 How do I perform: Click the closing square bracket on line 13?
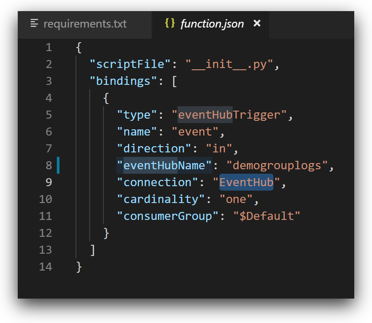[x=92, y=250]
